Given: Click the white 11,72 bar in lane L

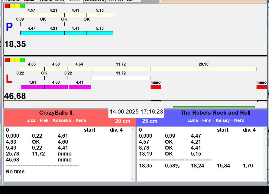Looking at the screenshot, I should 121,78.
